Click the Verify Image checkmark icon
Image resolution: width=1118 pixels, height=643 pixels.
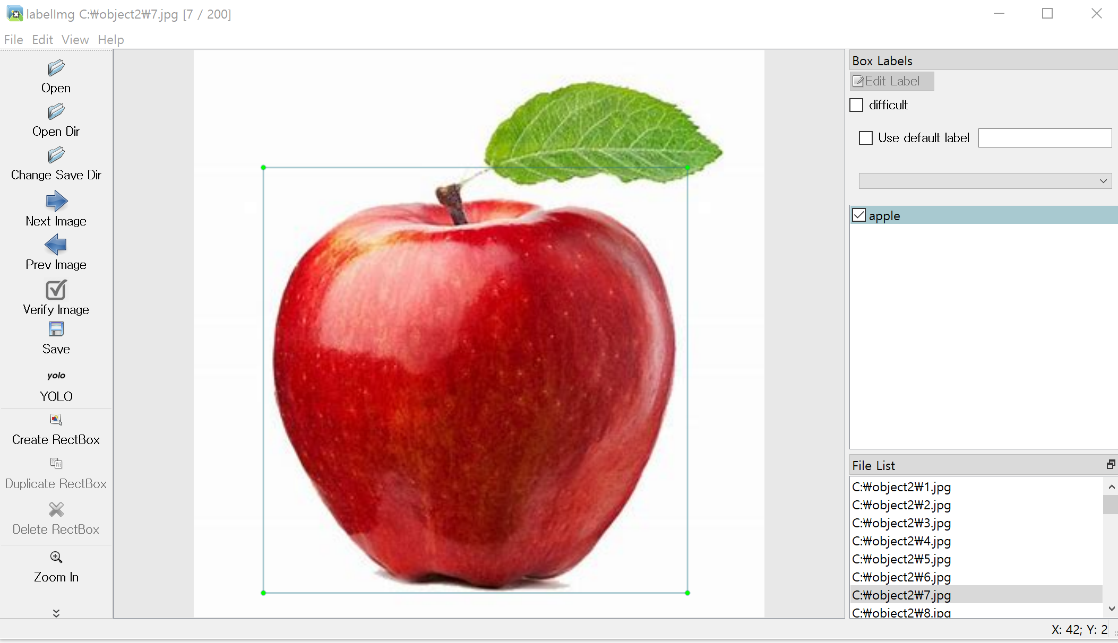pos(56,290)
